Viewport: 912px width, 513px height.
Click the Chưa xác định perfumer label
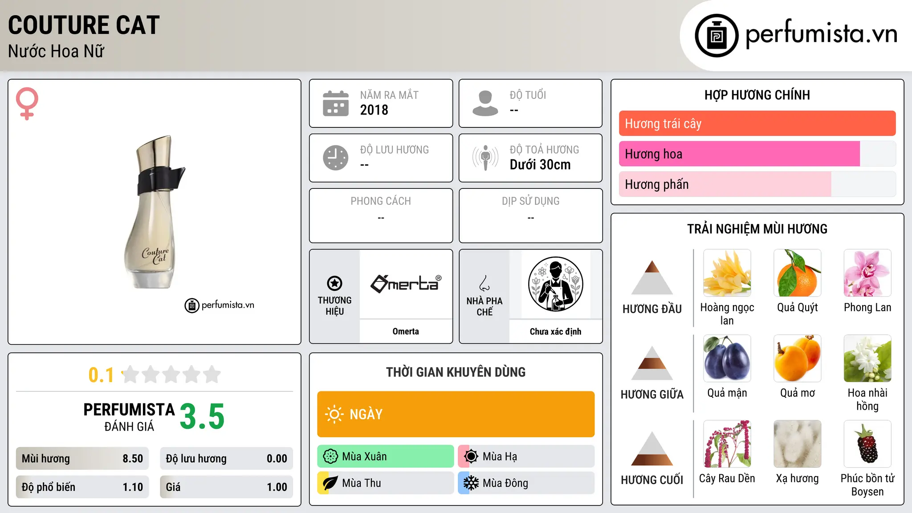pyautogui.click(x=555, y=331)
